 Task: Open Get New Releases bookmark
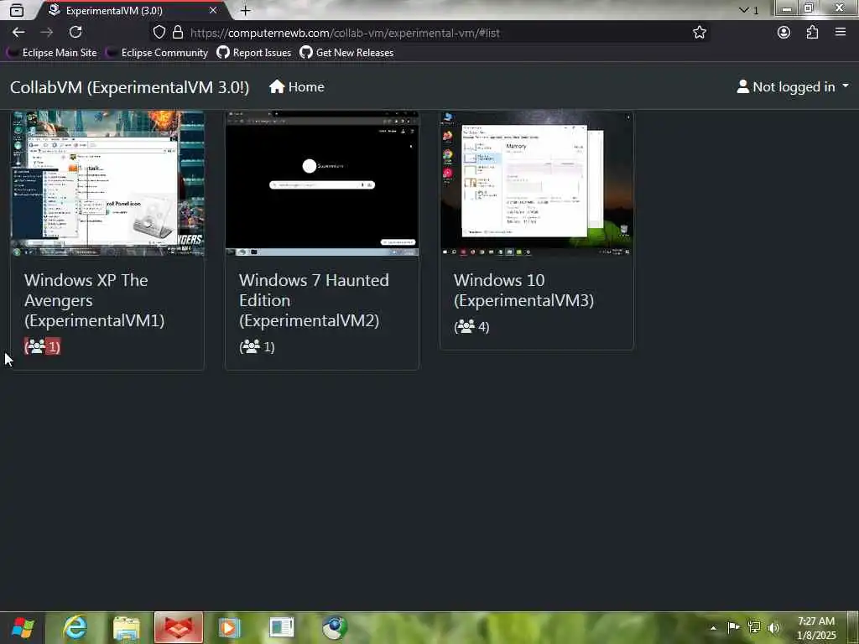[x=346, y=53]
